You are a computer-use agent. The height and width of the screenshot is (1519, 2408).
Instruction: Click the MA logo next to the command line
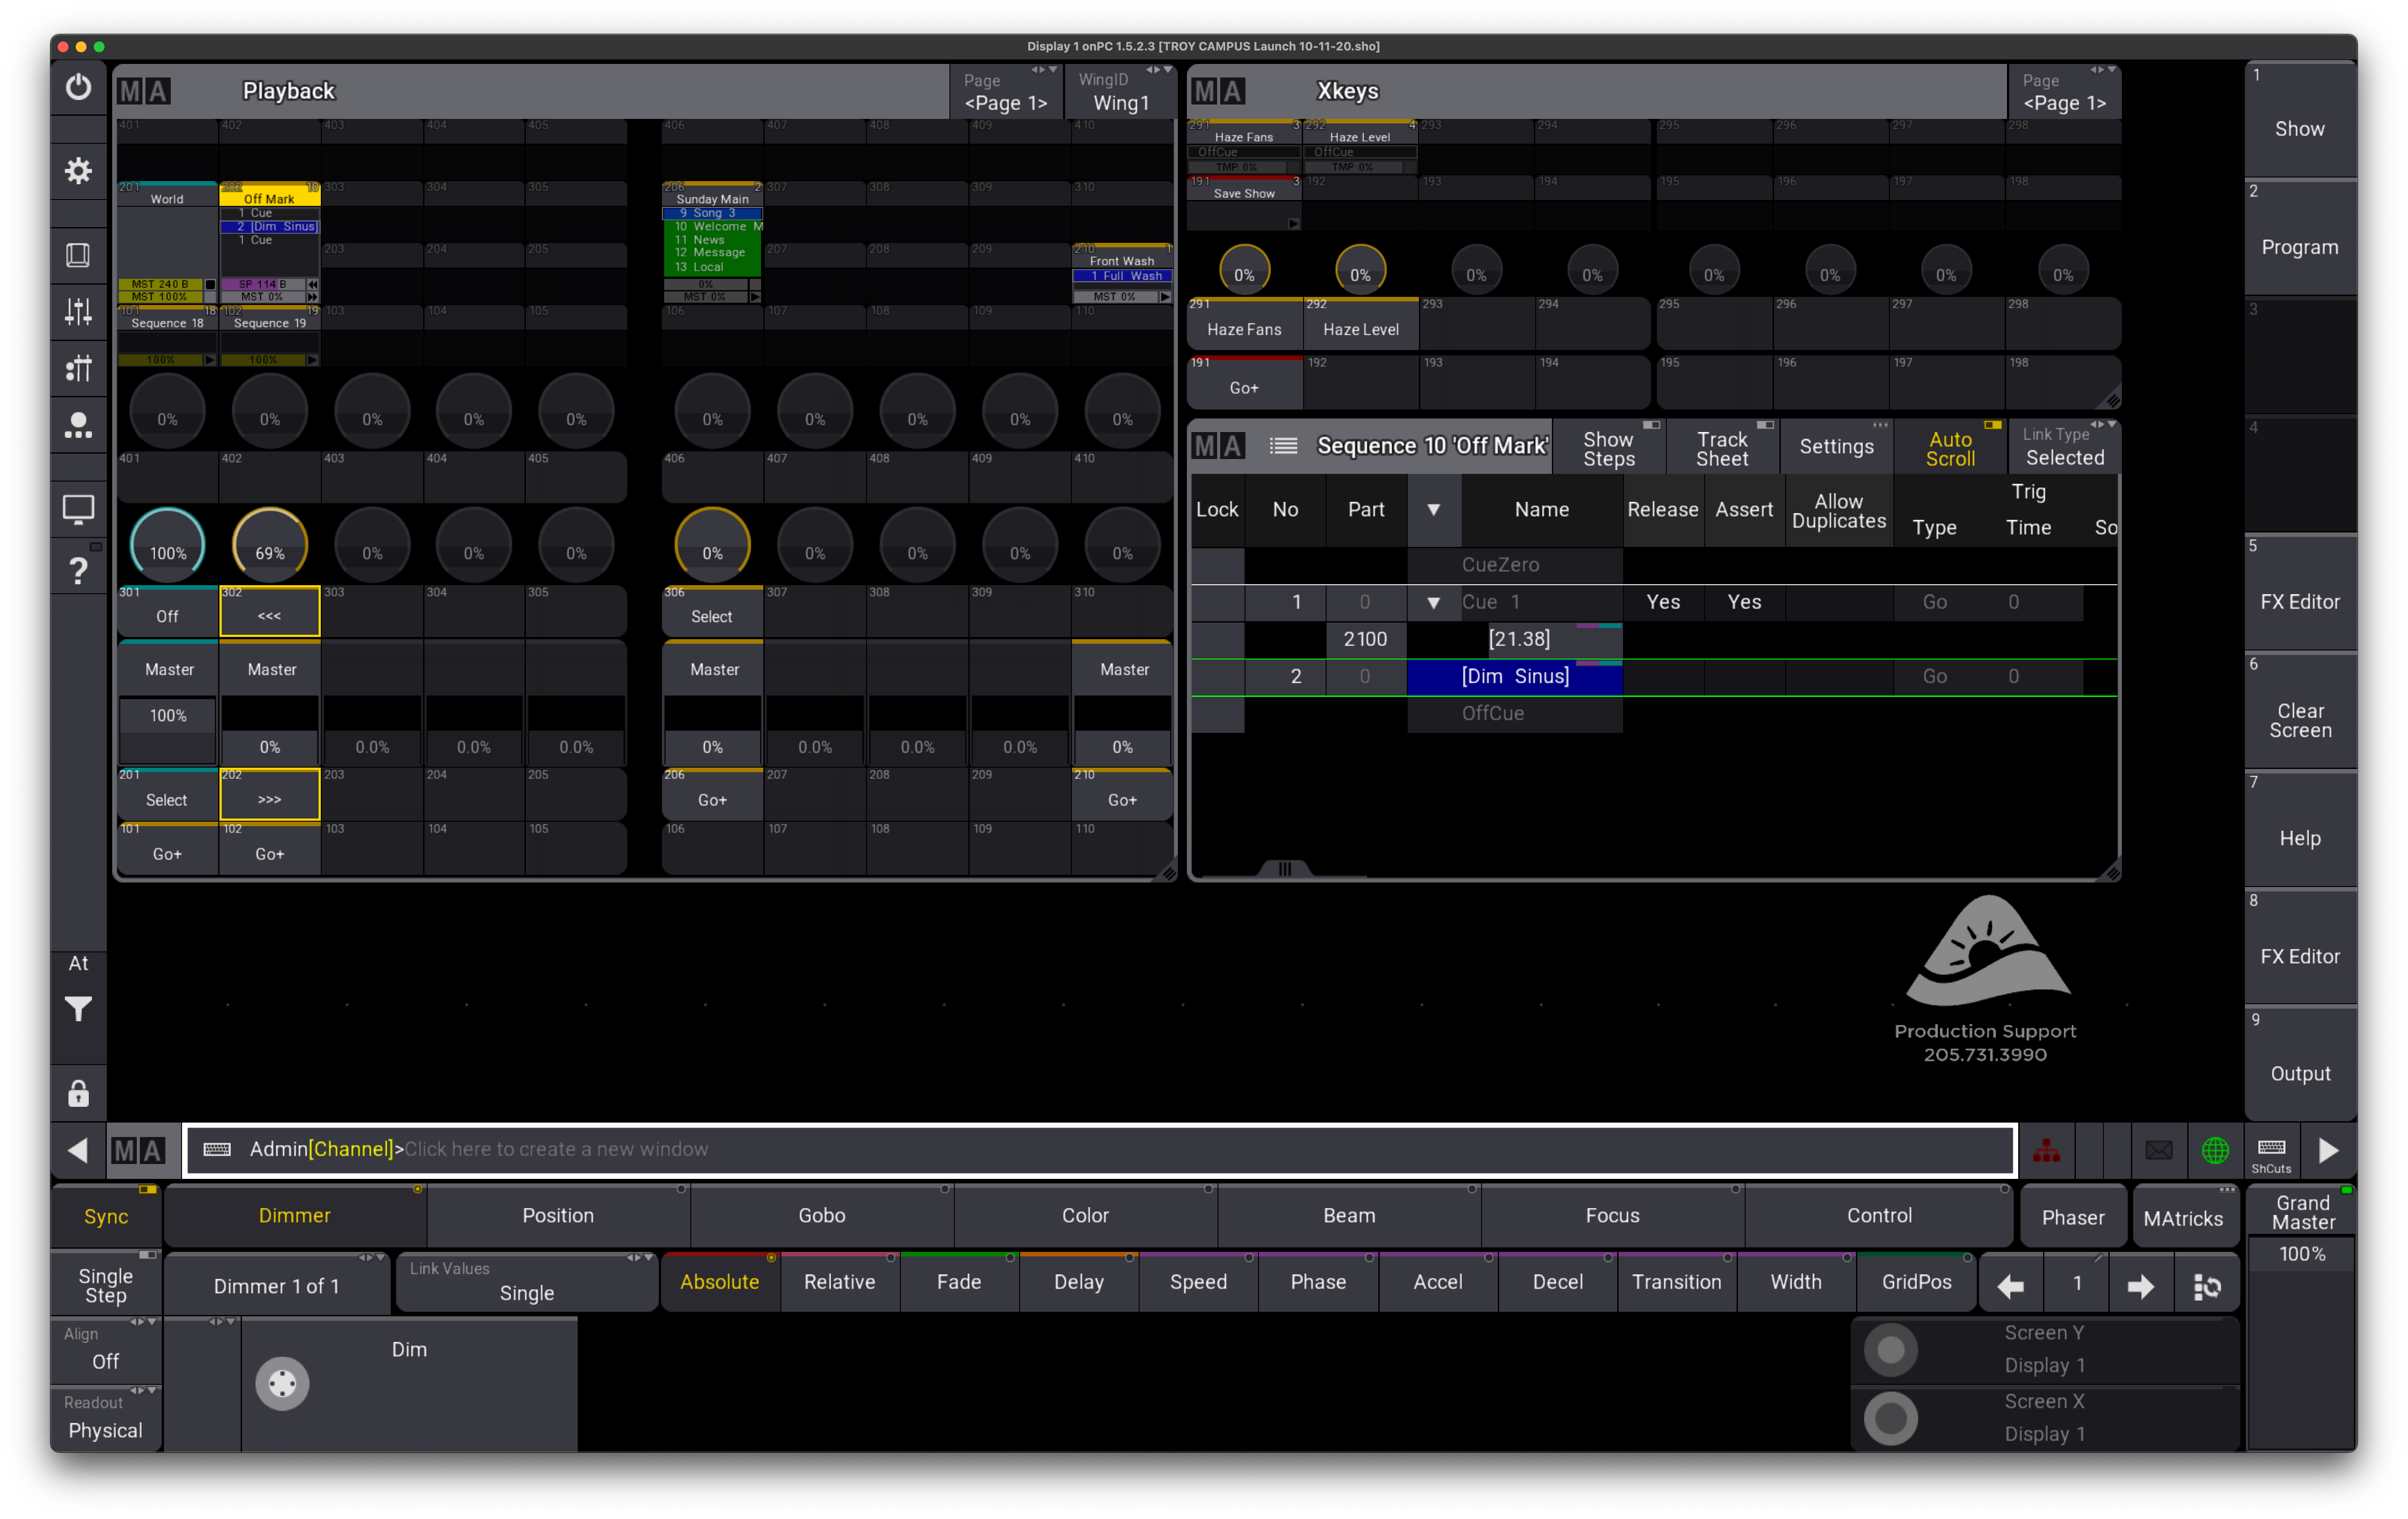[138, 1150]
